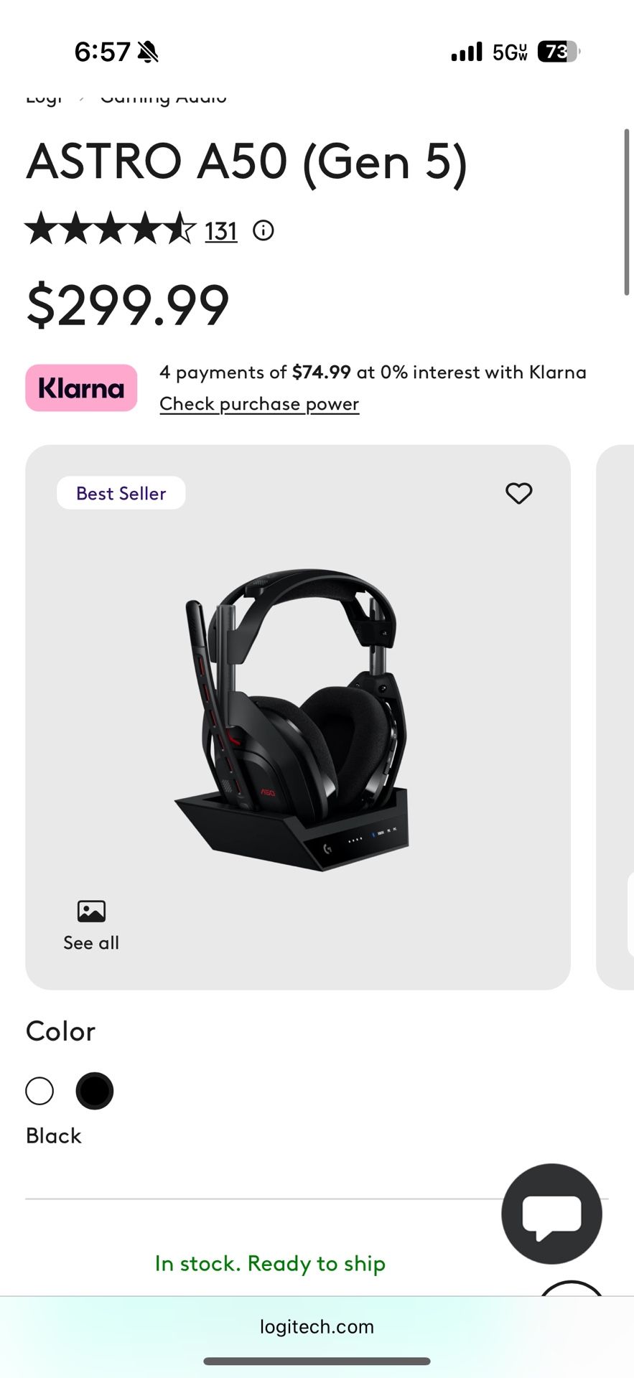Screen dimensions: 634x1378
Task: Tap the Logi breadcrumb link
Action: click(45, 98)
